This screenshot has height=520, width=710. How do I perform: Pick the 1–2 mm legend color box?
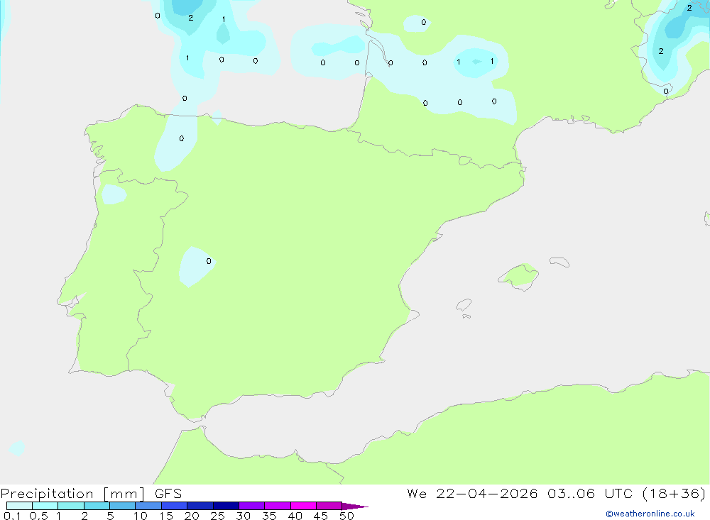(x=71, y=506)
